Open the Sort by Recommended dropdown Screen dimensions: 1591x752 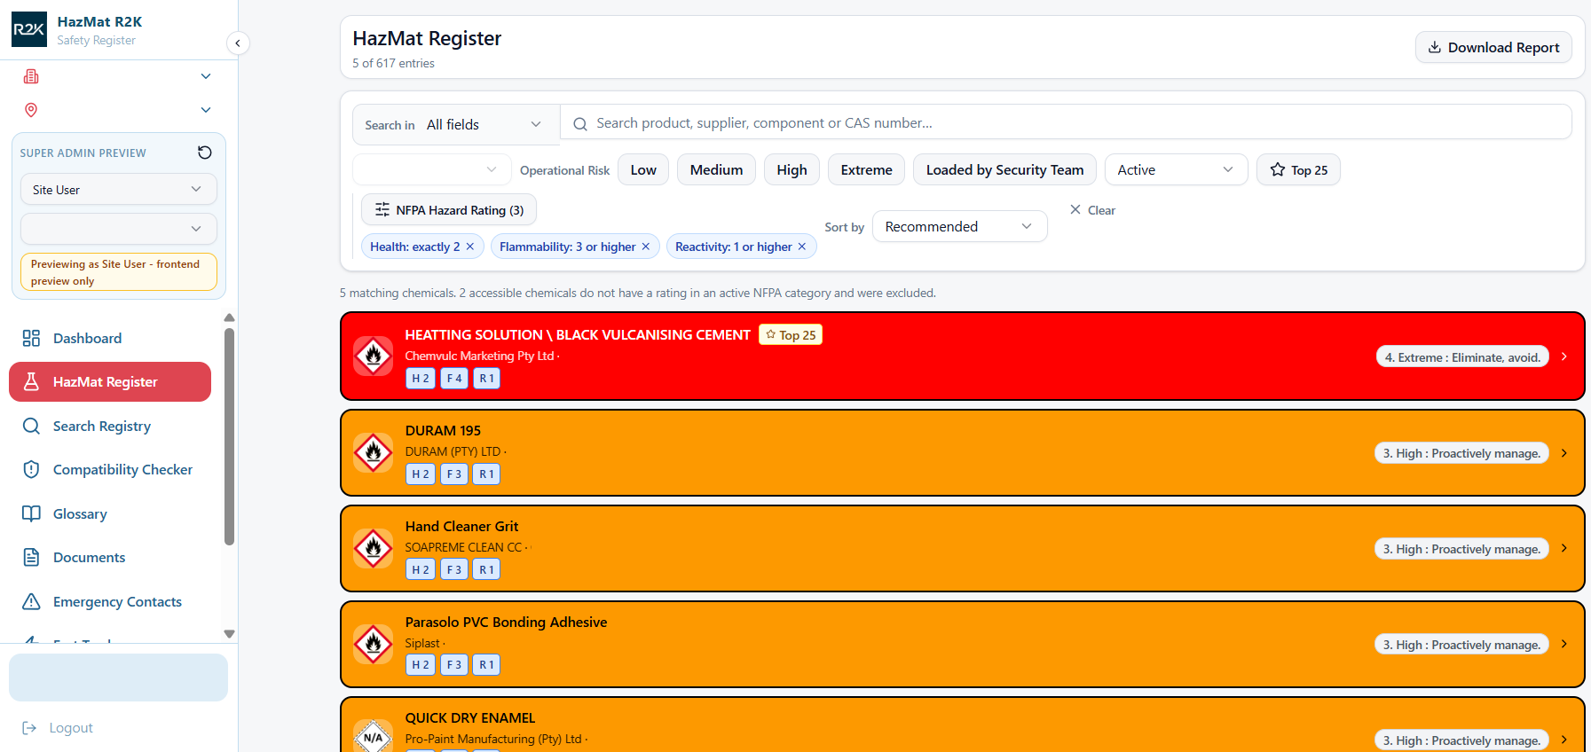point(959,226)
